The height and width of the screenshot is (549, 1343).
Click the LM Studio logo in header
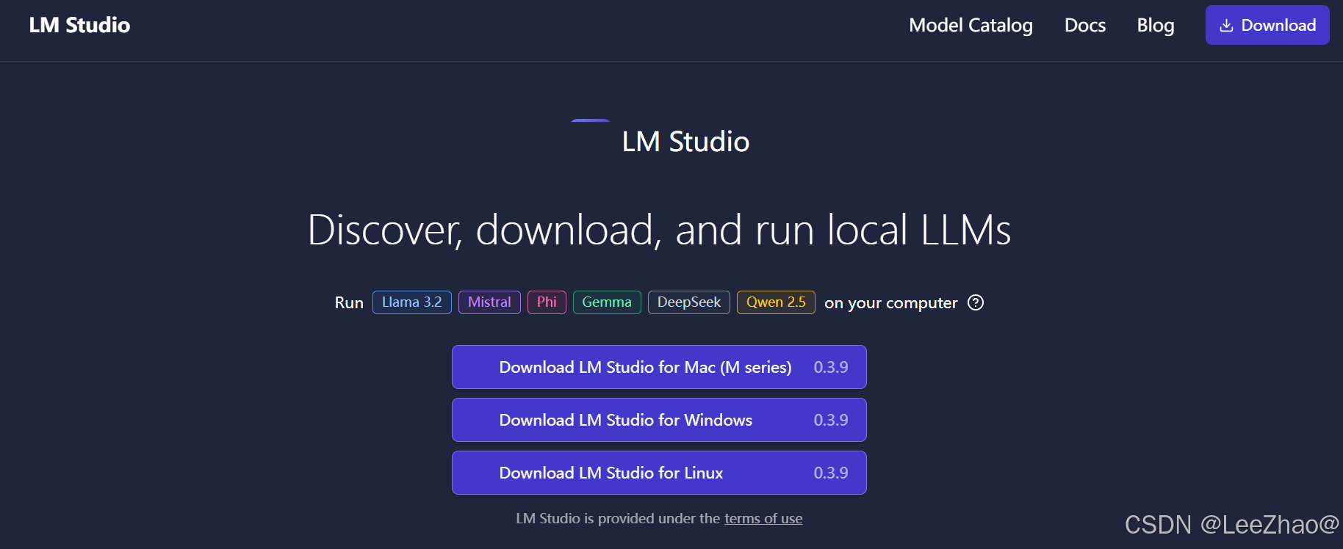[79, 25]
